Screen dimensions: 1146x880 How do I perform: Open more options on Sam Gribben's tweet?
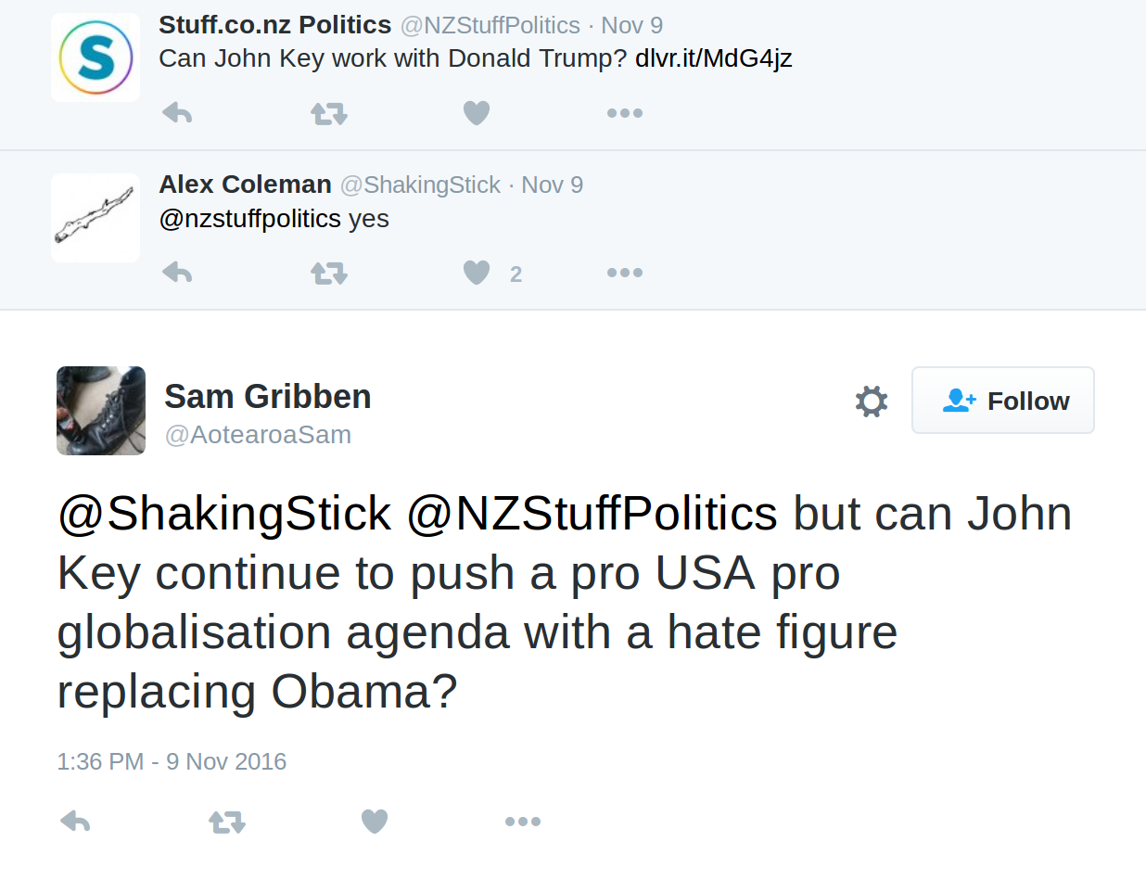[523, 821]
